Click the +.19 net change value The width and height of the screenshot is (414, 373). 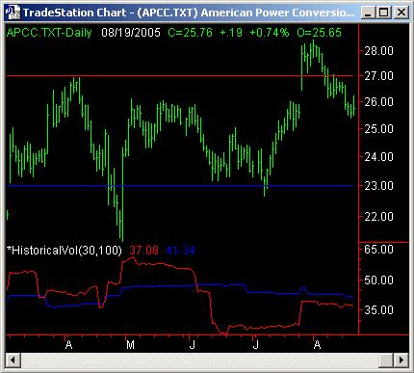[231, 33]
